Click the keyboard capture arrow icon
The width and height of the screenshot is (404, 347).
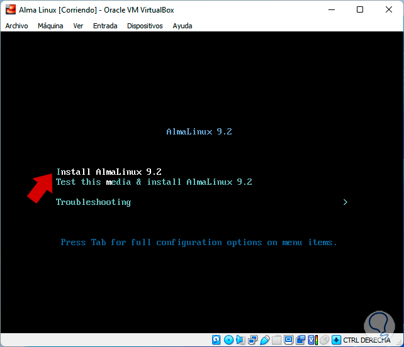(x=336, y=340)
